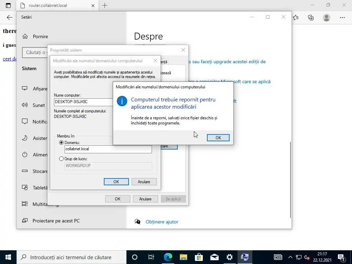This screenshot has height=264, width=352.
Task: Open a new Edge tab
Action: pos(104,5)
